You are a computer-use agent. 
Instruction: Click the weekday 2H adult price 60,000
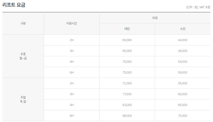pos(127,40)
